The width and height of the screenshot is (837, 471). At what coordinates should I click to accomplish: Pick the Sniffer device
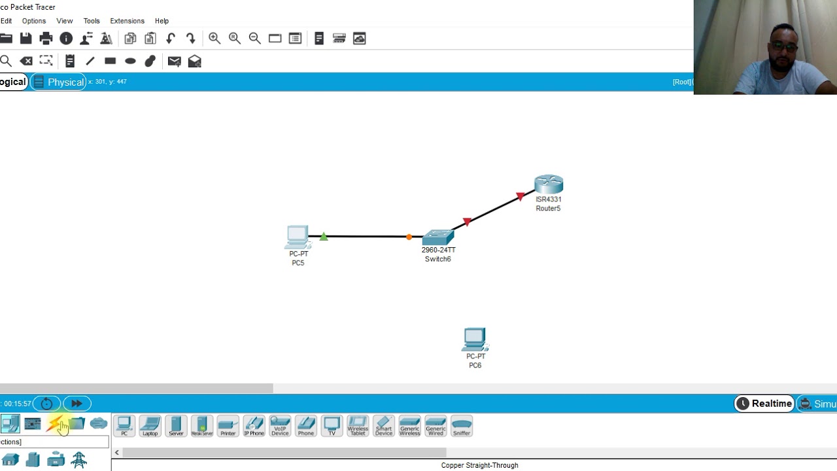pos(462,426)
